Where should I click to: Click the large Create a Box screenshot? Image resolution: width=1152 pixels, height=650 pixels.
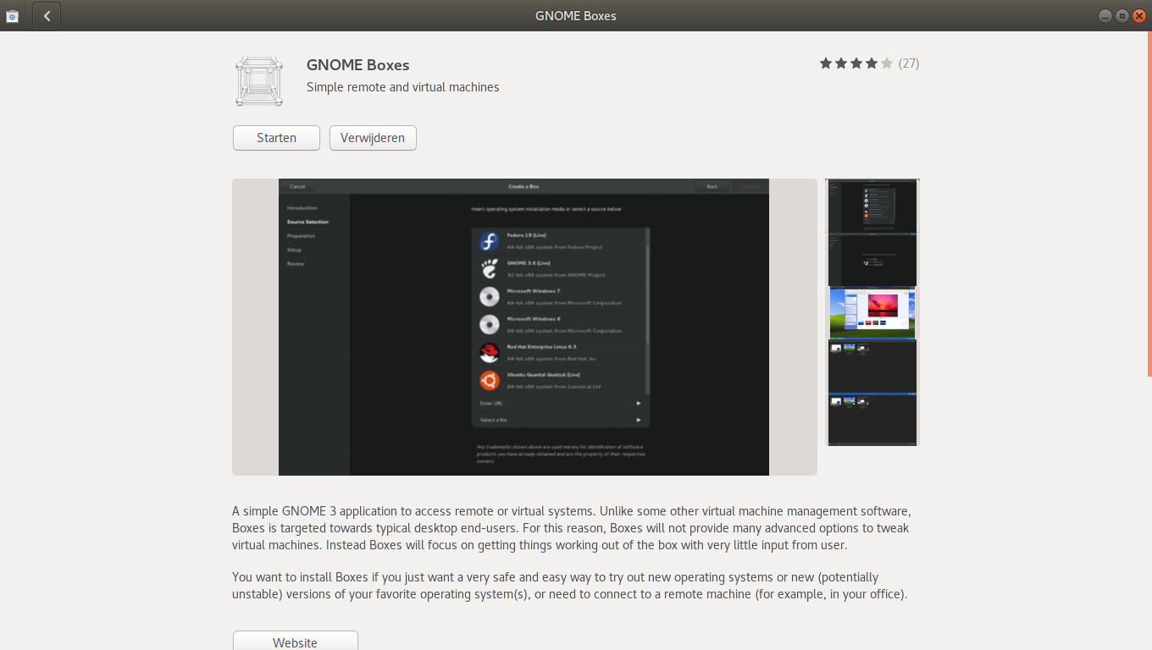[x=524, y=327]
